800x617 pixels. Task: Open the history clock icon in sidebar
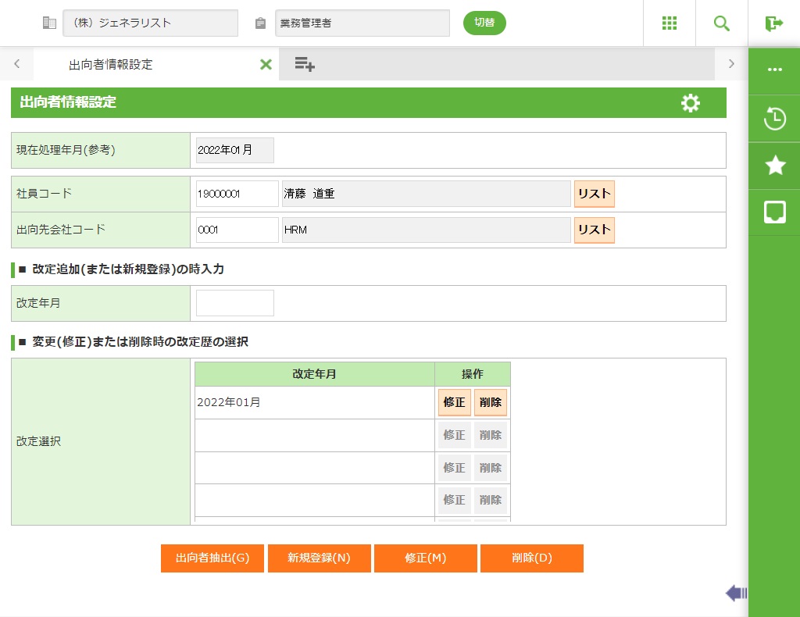tap(774, 119)
